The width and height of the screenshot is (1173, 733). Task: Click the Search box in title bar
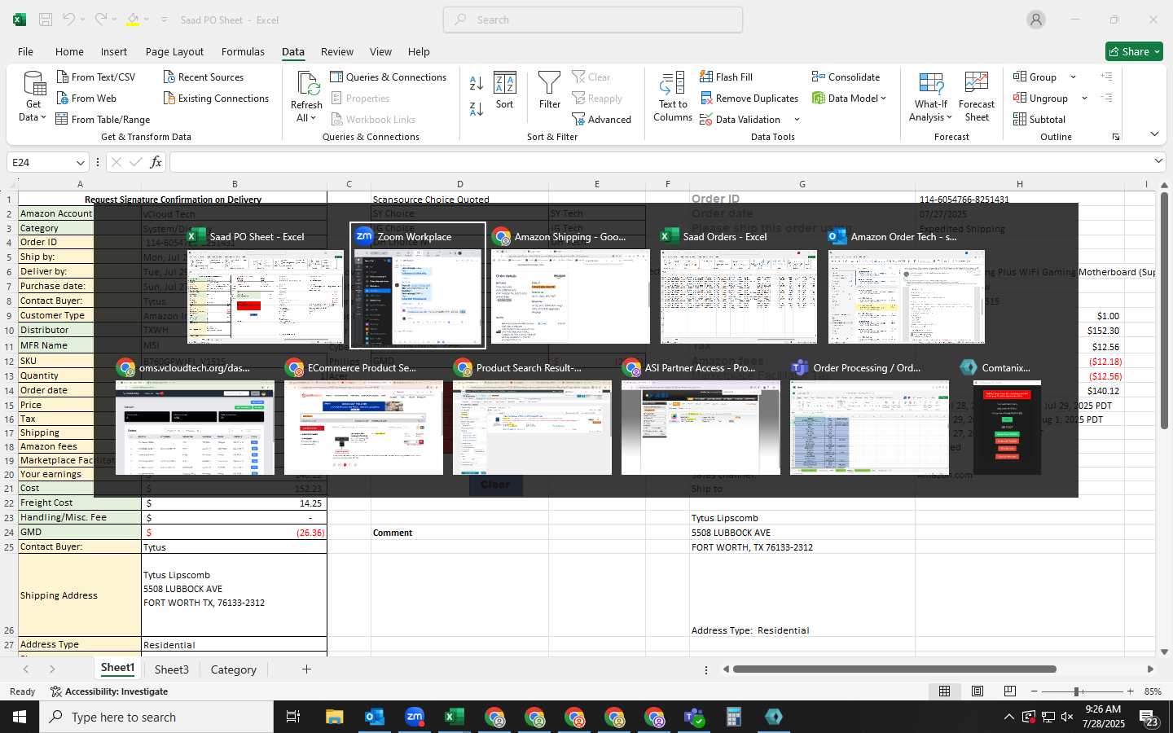[x=593, y=20]
